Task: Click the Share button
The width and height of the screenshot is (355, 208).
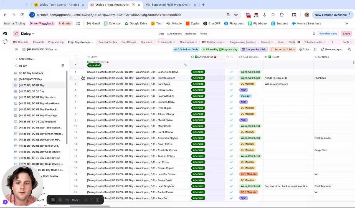Action: click(346, 34)
